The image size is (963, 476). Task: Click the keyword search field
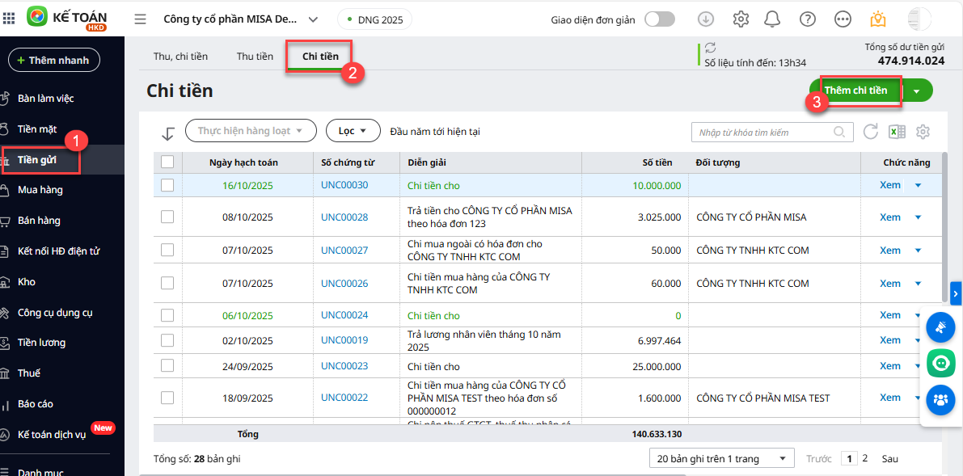coord(764,132)
